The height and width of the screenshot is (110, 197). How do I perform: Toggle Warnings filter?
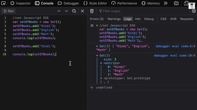[x=114, y=19]
